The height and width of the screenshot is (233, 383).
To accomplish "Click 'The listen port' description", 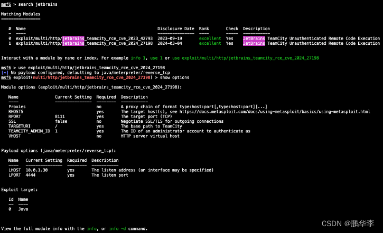I will click(x=110, y=175).
